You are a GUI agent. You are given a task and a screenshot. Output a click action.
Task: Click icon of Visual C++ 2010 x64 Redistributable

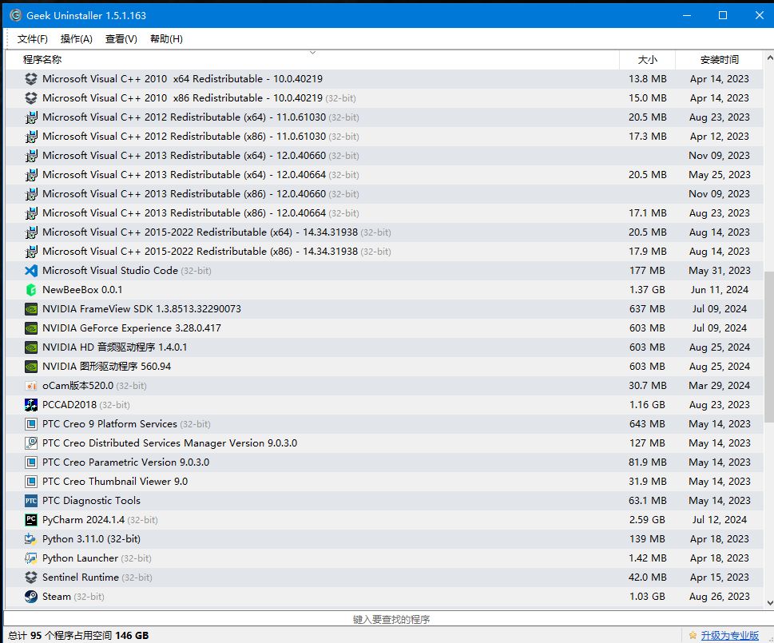click(x=31, y=79)
